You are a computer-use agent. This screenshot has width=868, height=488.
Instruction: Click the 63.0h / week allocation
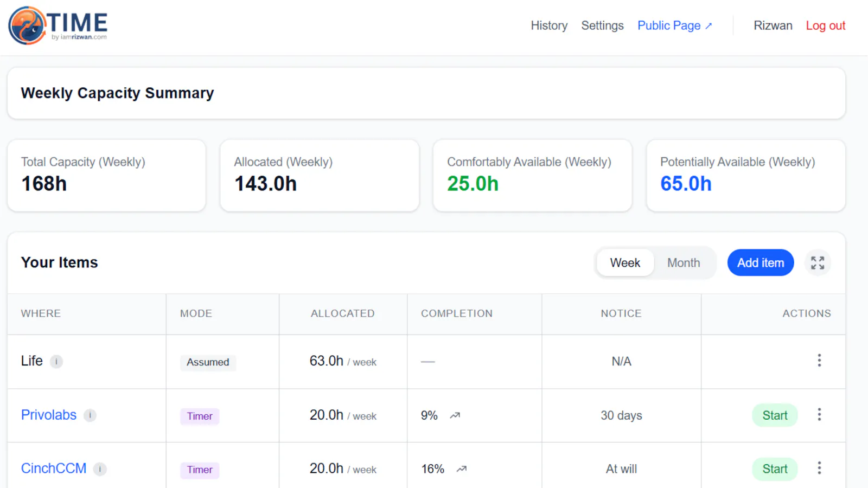coord(343,361)
